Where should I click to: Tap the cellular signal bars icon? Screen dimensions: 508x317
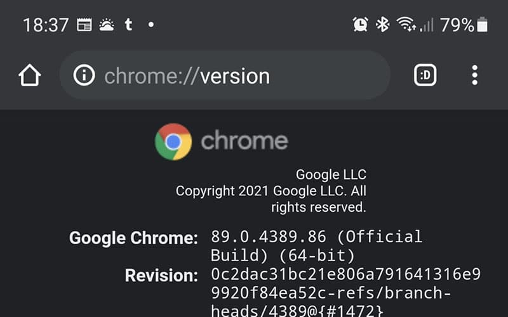(x=427, y=25)
